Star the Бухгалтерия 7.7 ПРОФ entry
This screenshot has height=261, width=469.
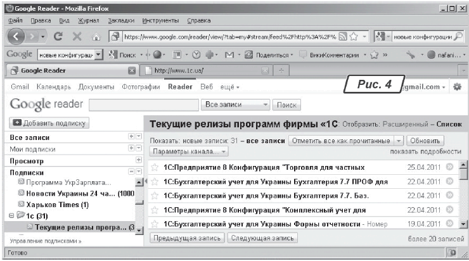click(154, 182)
